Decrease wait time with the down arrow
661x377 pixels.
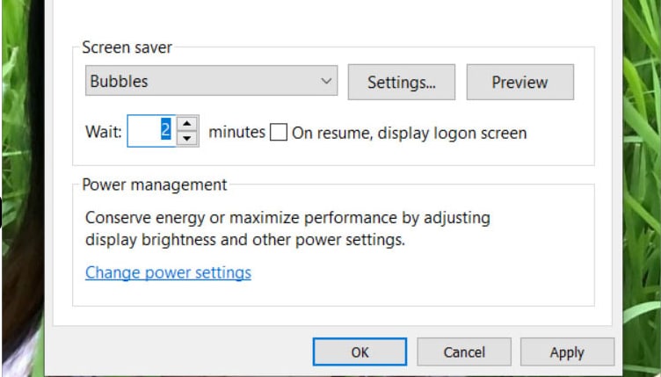pyautogui.click(x=187, y=139)
